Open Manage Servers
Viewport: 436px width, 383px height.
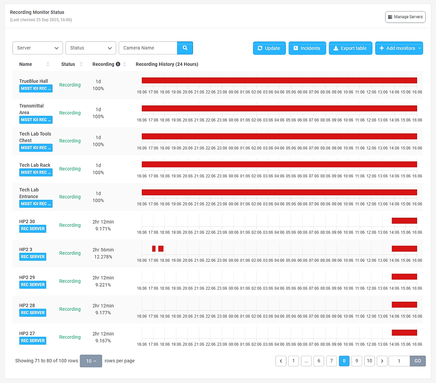(405, 17)
